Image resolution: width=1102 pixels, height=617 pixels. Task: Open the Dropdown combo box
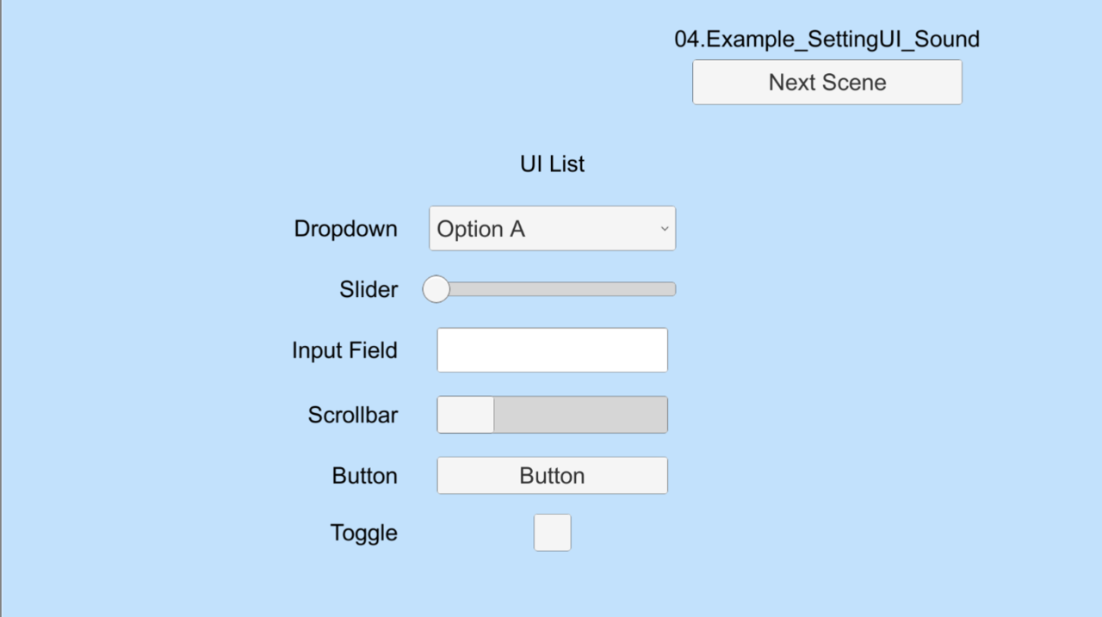click(552, 229)
